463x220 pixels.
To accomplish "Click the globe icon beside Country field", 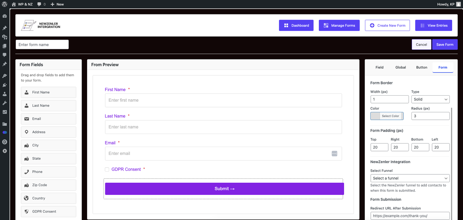I will click(x=26, y=198).
